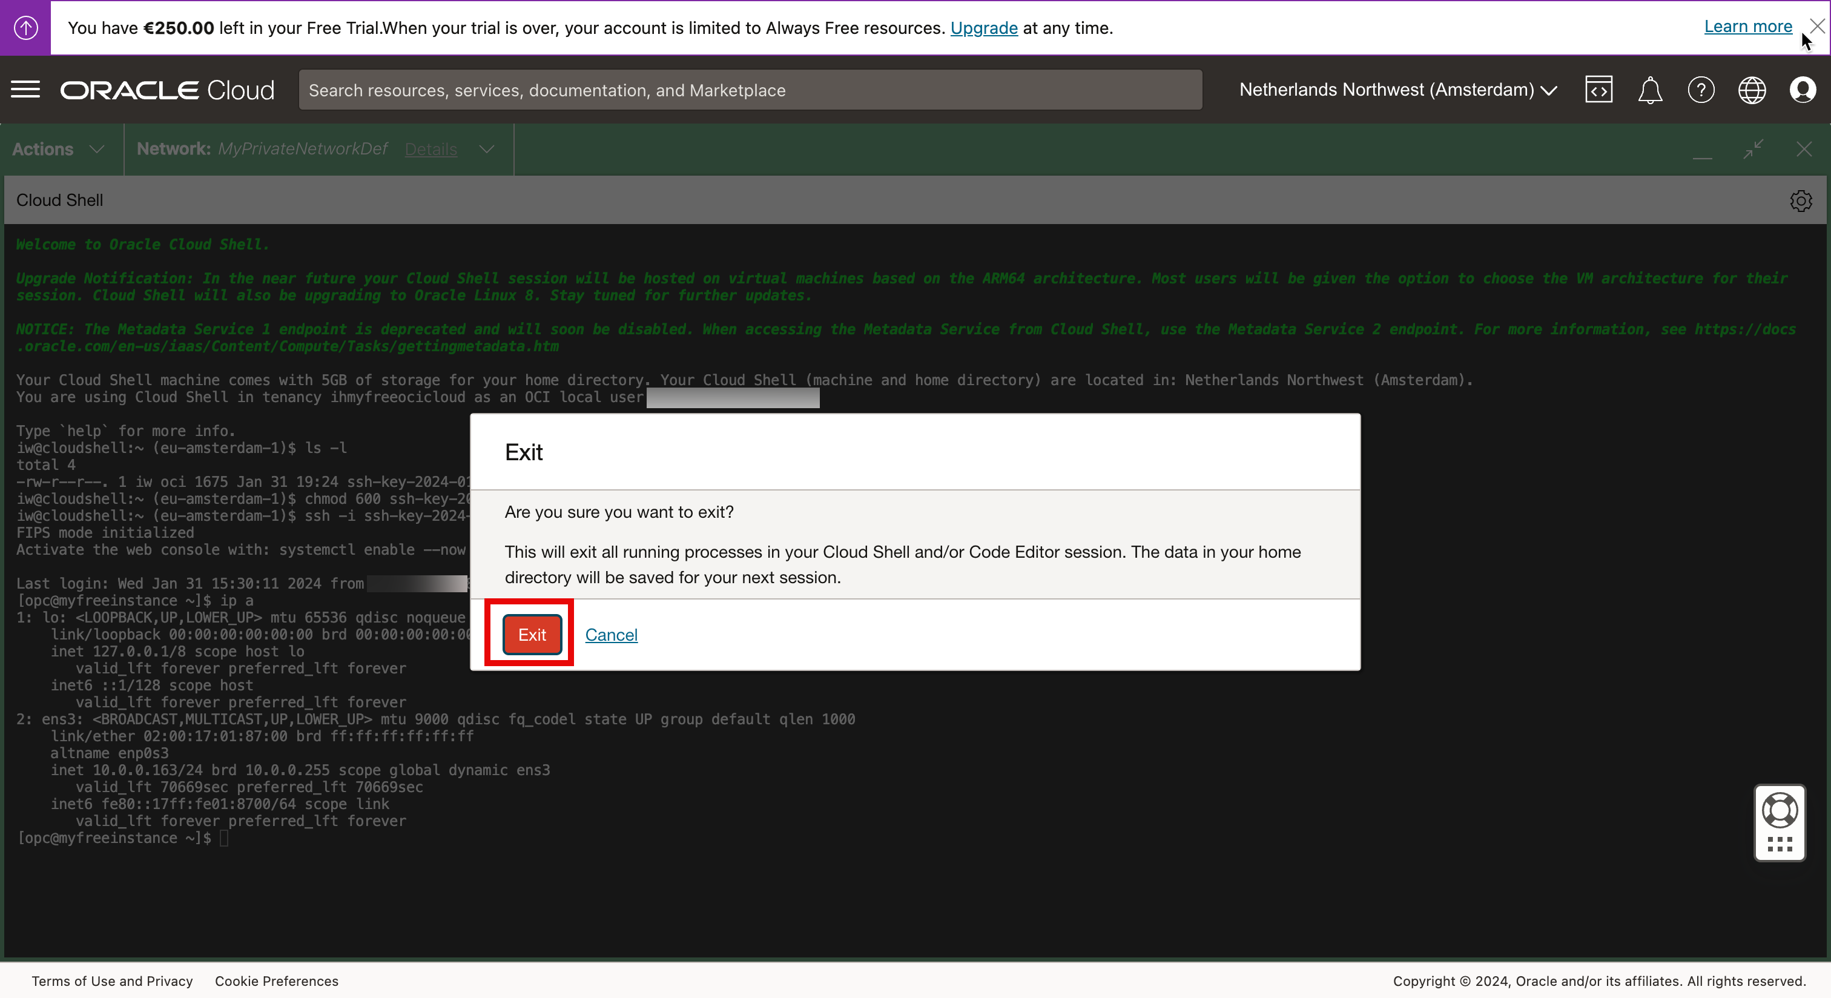Open the Help question mark menu

[x=1701, y=90]
